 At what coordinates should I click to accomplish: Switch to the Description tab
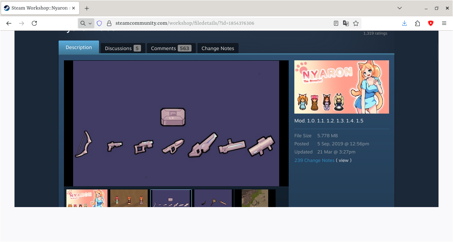79,47
